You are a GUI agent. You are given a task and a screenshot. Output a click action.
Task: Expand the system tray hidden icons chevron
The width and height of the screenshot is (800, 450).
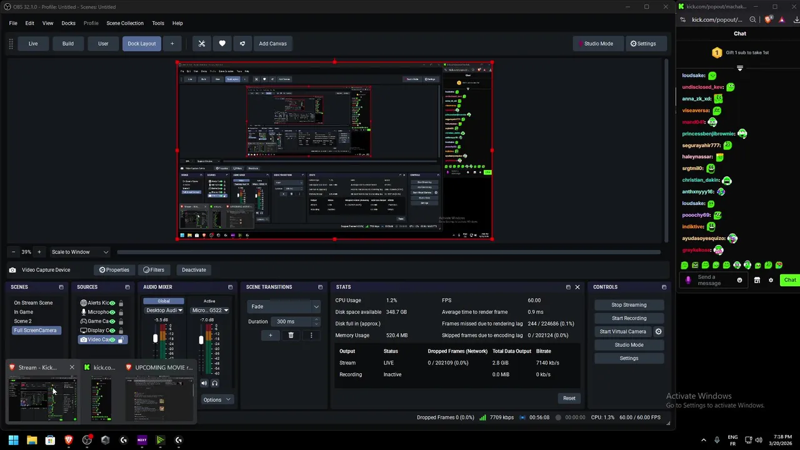point(704,440)
